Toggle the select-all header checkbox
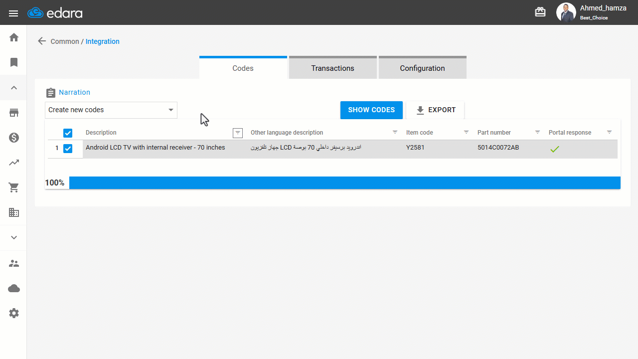The width and height of the screenshot is (638, 359). 68,133
